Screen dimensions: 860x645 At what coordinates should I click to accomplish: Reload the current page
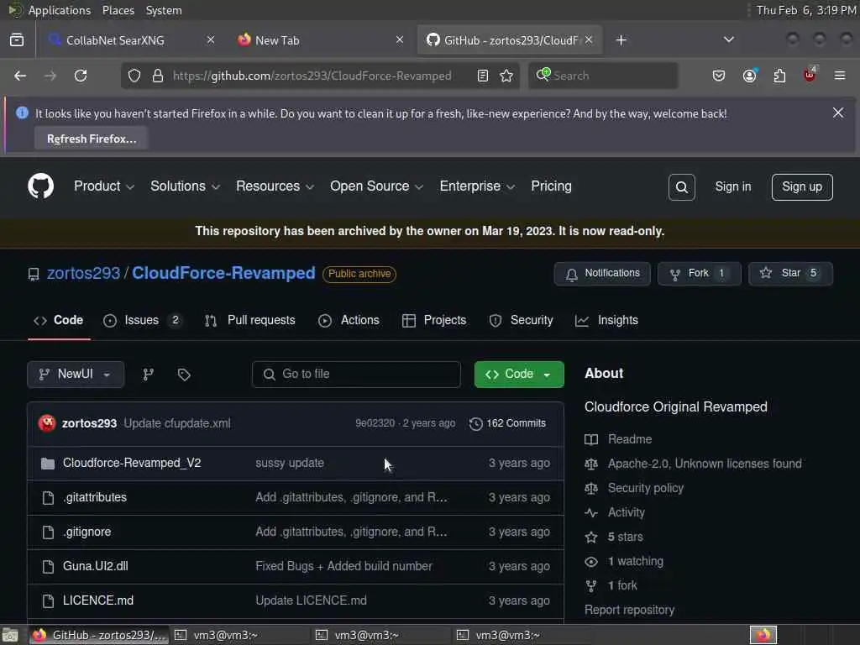point(81,76)
